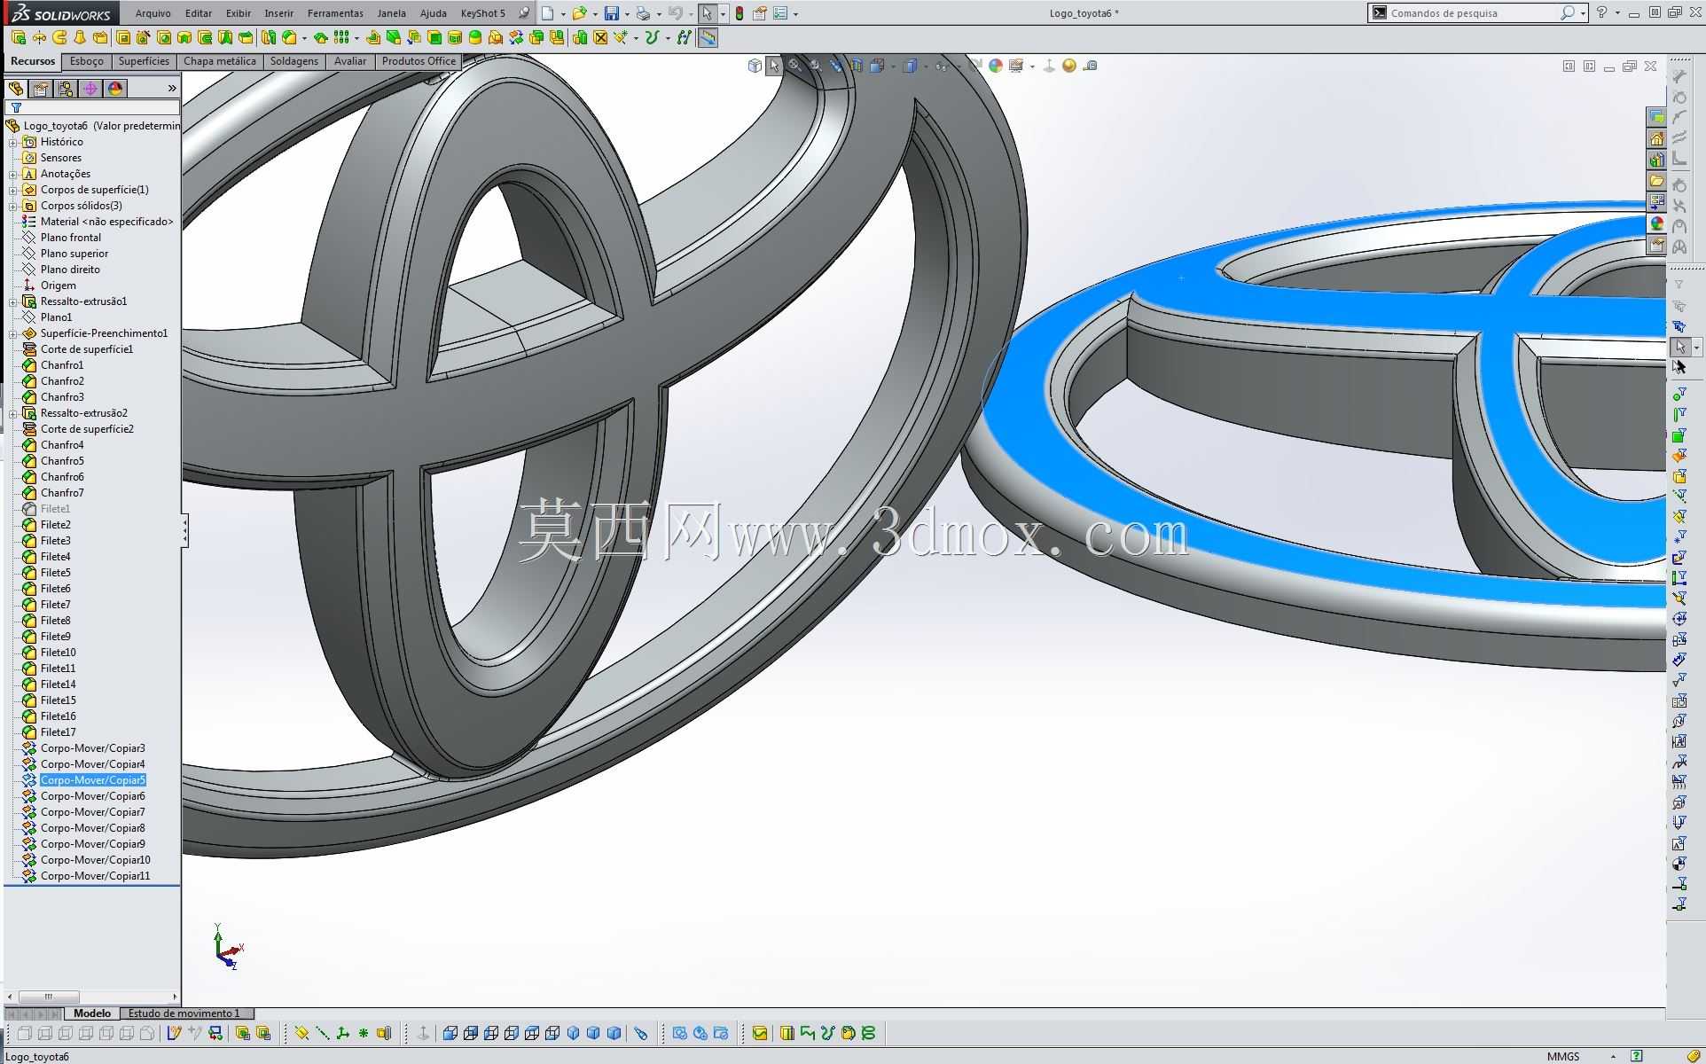Select Chanfro4 feature in the tree
This screenshot has width=1706, height=1064.
[62, 445]
